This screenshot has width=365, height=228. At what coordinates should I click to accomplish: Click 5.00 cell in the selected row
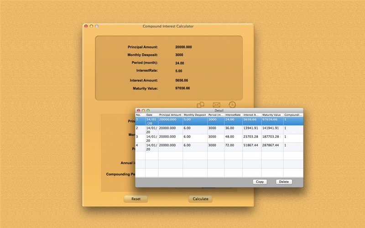pos(195,121)
